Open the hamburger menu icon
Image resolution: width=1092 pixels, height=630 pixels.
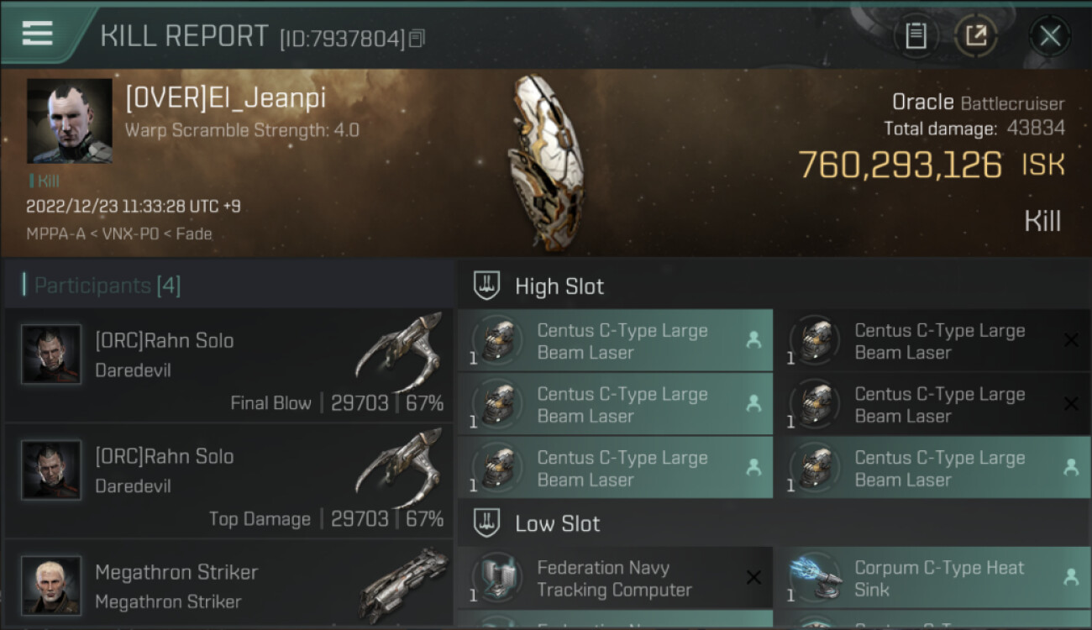[x=37, y=34]
